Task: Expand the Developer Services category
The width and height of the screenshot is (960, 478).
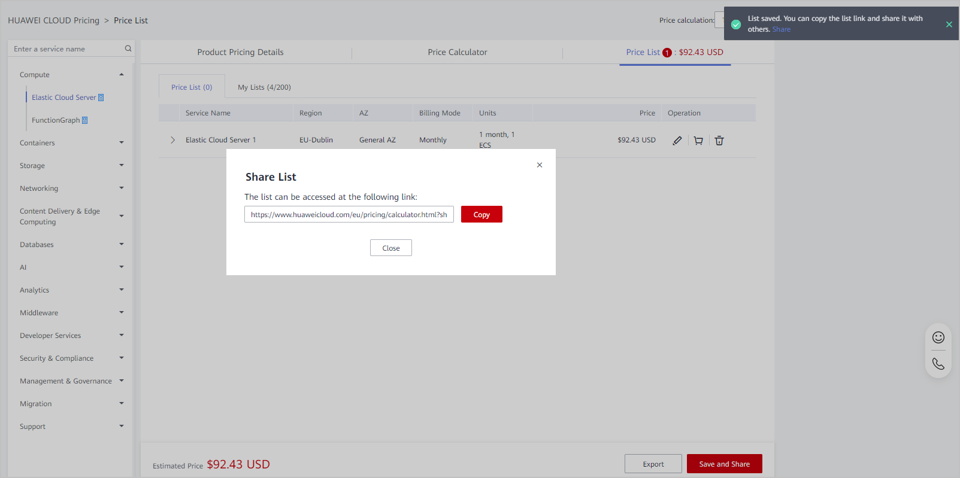Action: [x=122, y=335]
